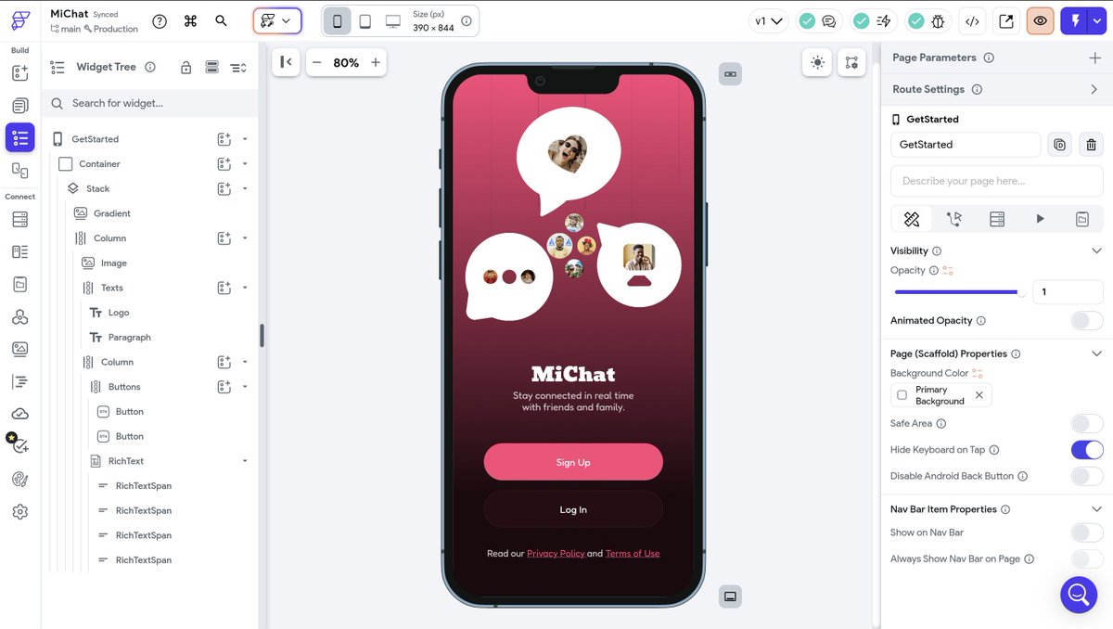Image resolution: width=1113 pixels, height=629 pixels.
Task: Zoom out canvas with minus button
Action: tap(316, 63)
